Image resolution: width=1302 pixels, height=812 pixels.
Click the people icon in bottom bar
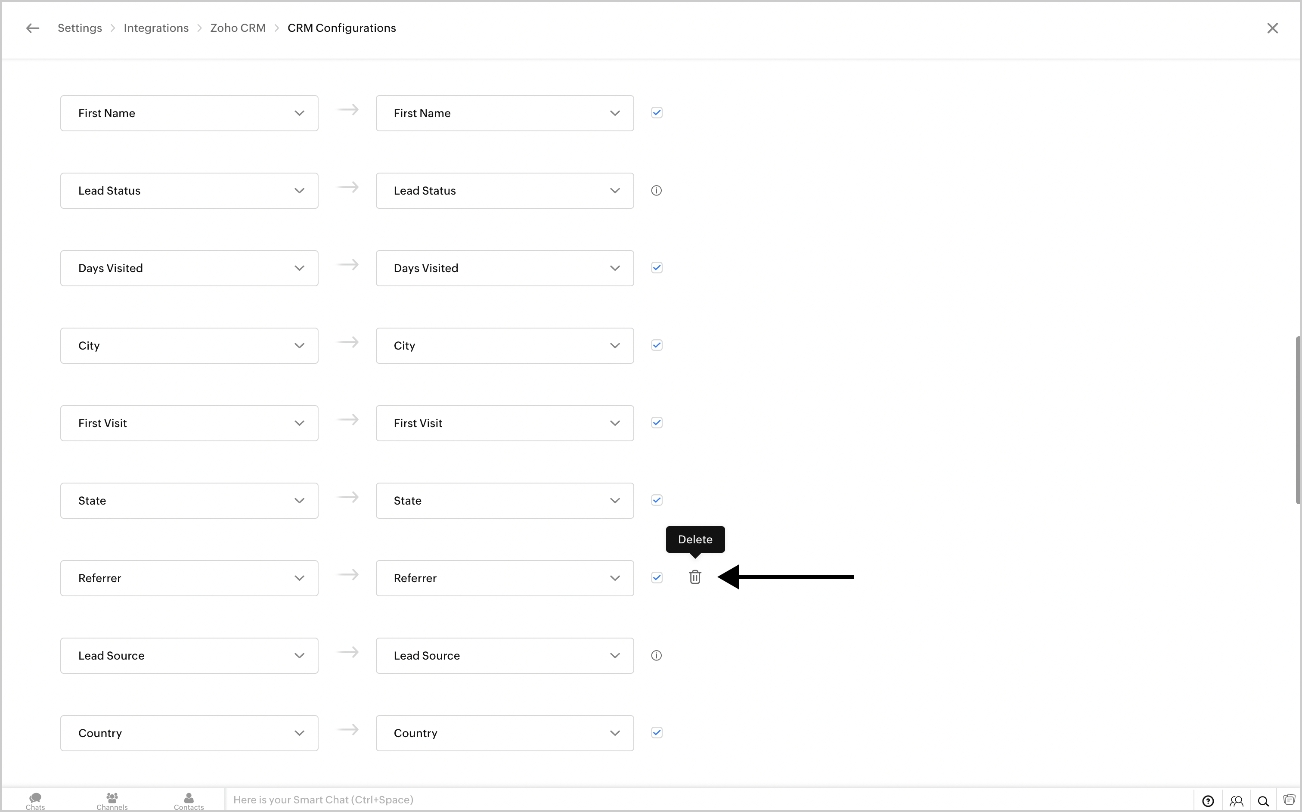point(1236,801)
